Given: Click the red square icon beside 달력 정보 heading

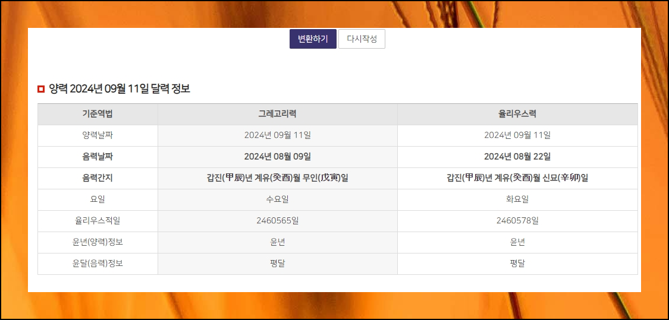Looking at the screenshot, I should (x=41, y=89).
